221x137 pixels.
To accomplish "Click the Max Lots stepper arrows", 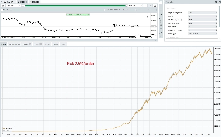I will [x=216, y=23].
